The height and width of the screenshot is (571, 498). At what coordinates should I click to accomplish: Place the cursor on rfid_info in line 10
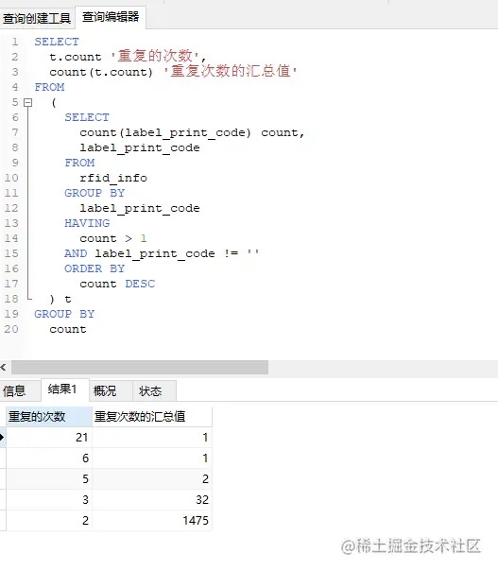[113, 178]
